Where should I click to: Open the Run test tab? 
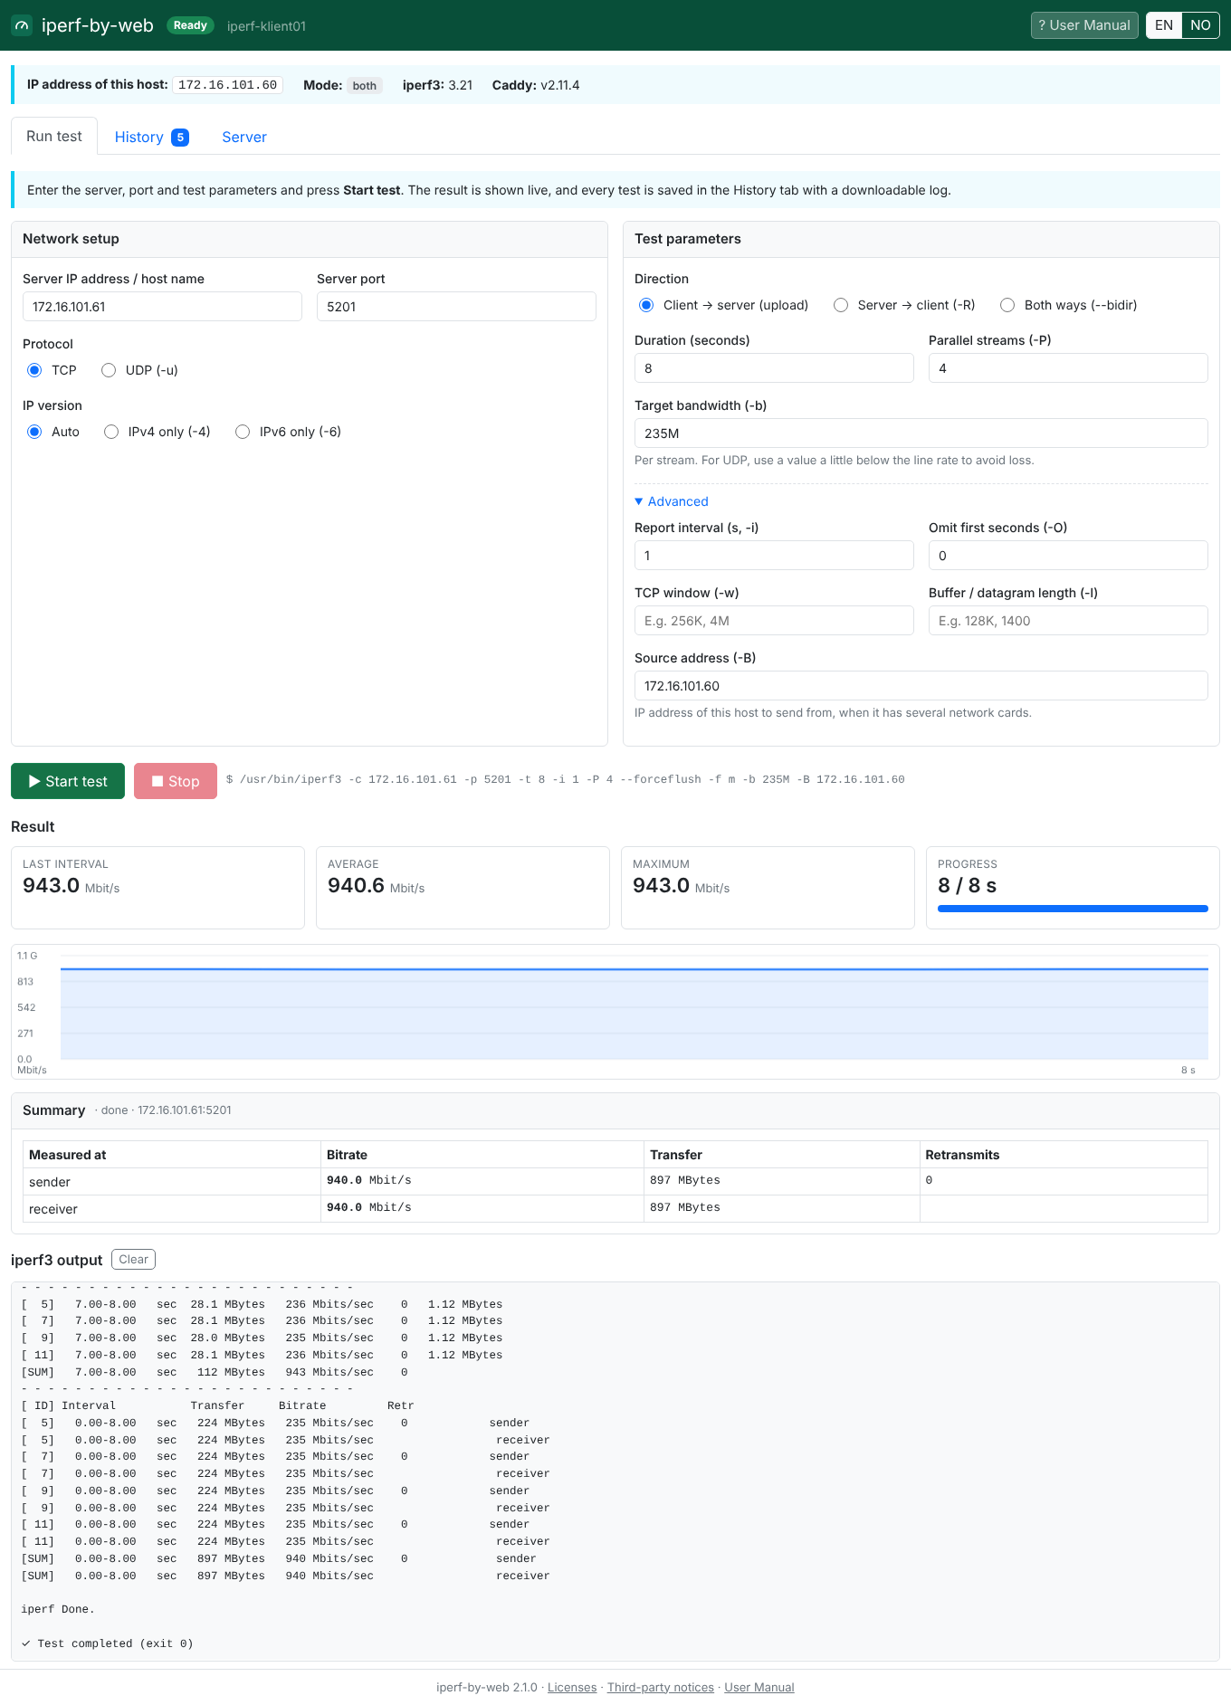(54, 137)
